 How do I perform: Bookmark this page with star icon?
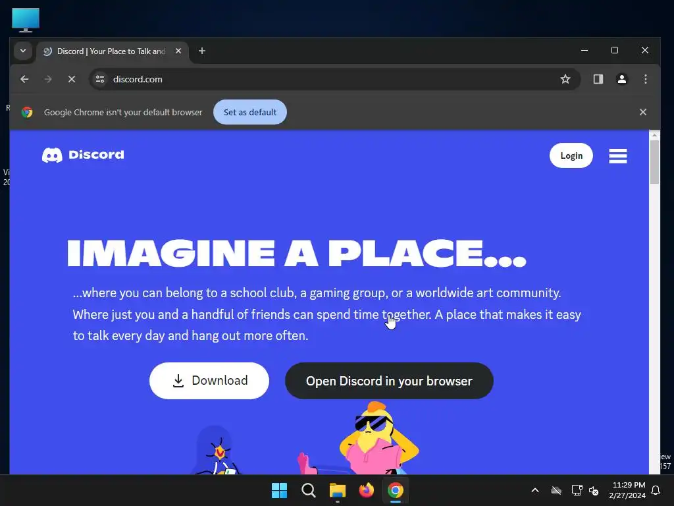(x=565, y=79)
